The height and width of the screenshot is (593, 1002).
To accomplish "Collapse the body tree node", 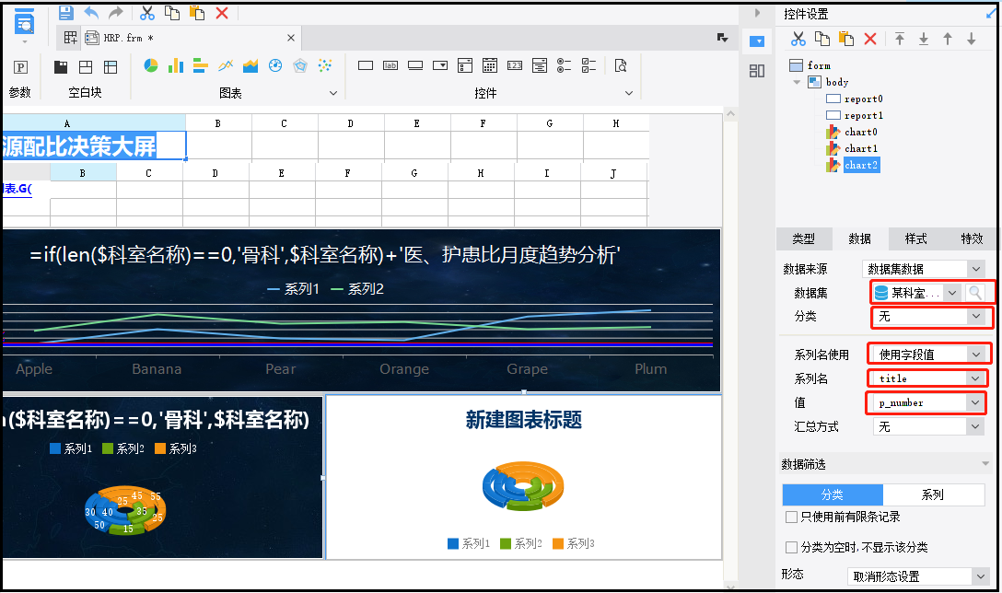I will pos(797,83).
